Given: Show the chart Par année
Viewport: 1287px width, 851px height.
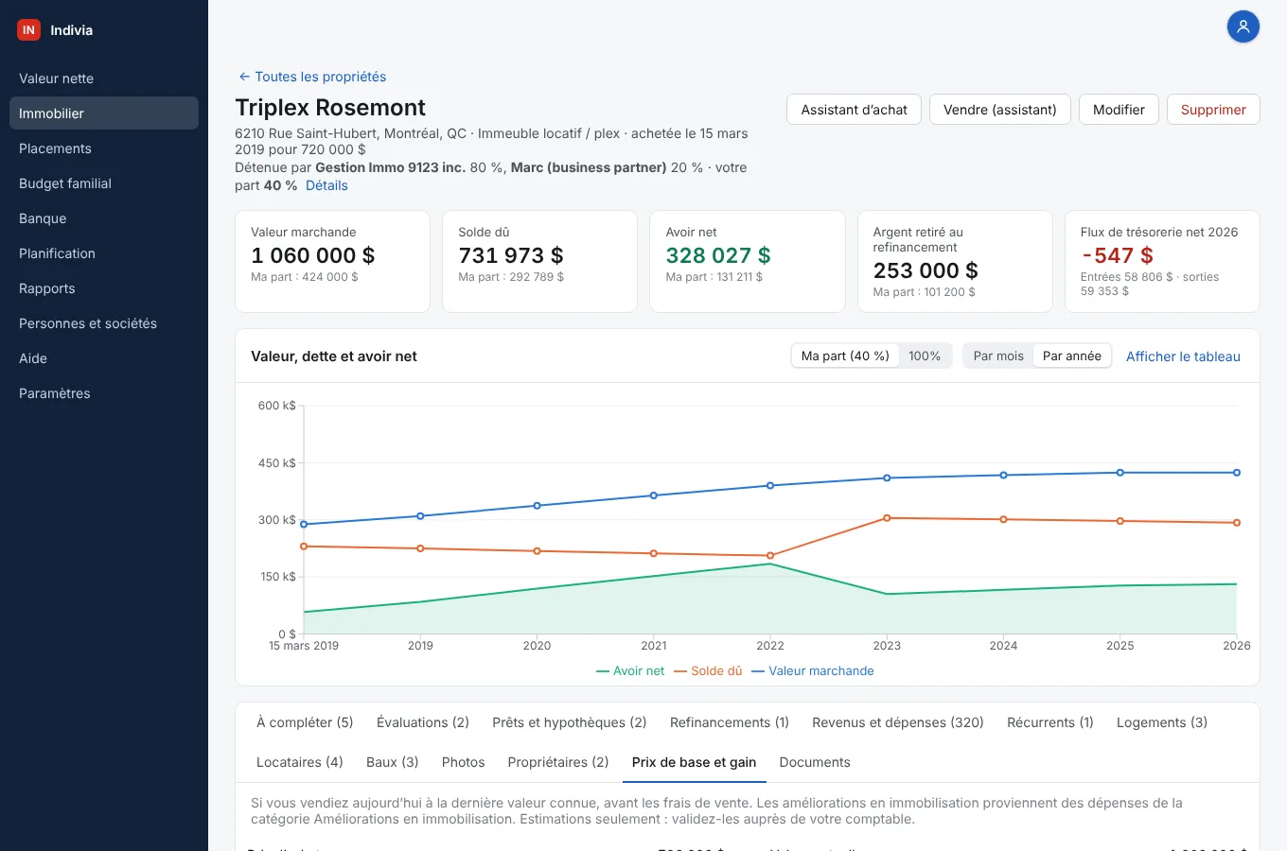Looking at the screenshot, I should point(1072,356).
